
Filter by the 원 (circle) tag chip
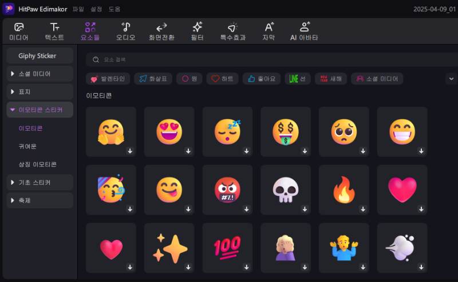189,79
